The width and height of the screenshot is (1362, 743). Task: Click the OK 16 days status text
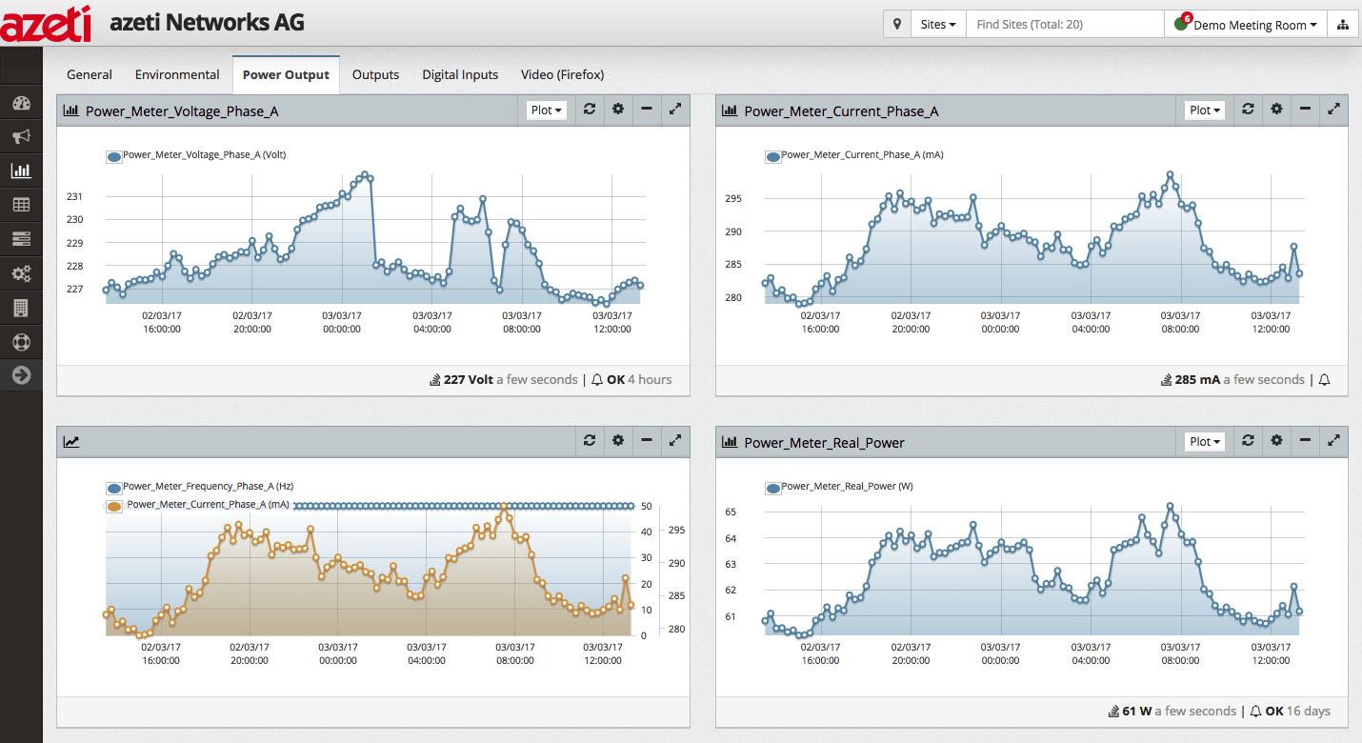click(1298, 711)
